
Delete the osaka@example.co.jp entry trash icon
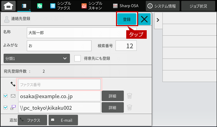click(130, 96)
